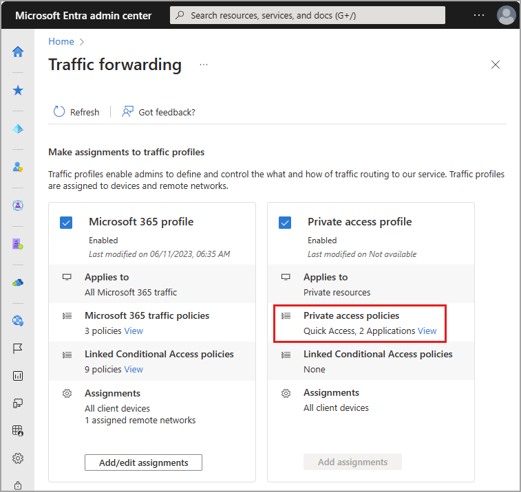Click the search magnifier icon
The width and height of the screenshot is (521, 492).
pos(180,15)
